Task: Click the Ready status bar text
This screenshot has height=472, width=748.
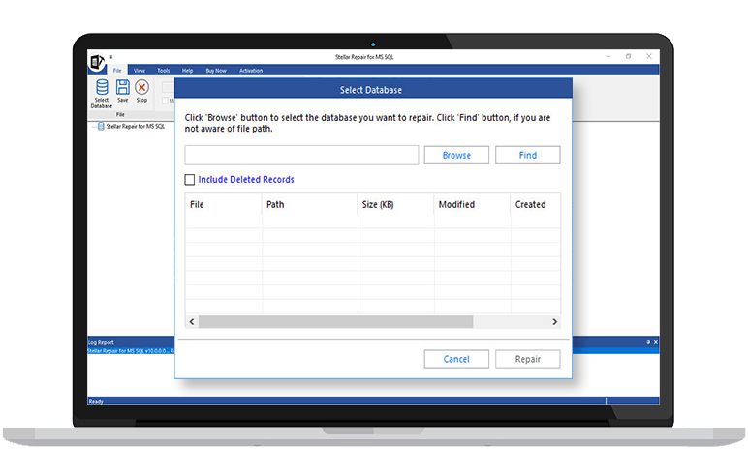Action: click(x=96, y=402)
